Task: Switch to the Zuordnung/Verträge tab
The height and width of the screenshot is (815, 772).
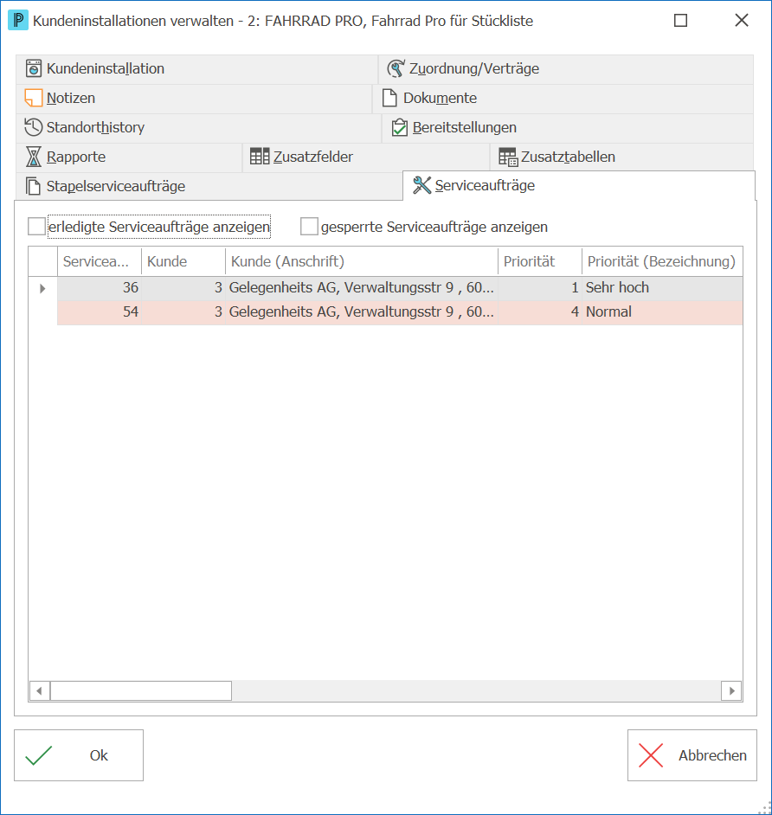Action: [566, 69]
